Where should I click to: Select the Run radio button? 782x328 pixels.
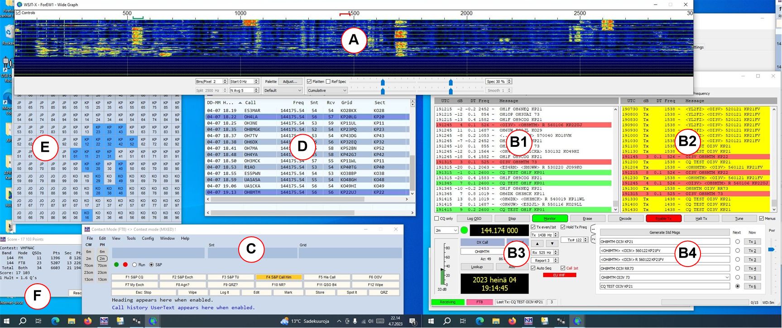click(x=134, y=265)
